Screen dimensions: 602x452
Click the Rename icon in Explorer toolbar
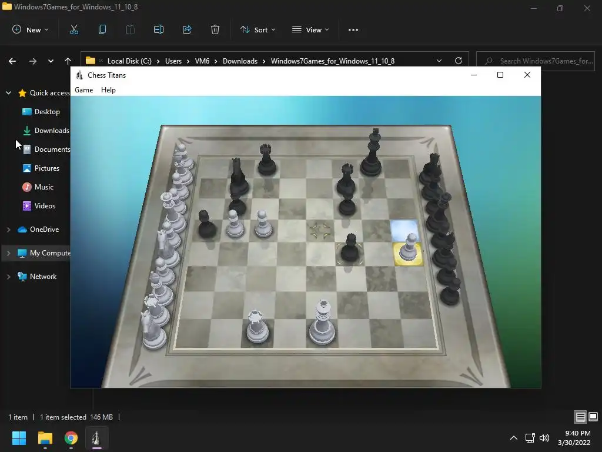coord(159,29)
